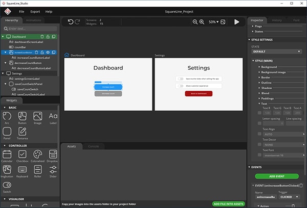This screenshot has width=307, height=208.
Task: Toggle visibility eye of increaseCountButton
Action: coord(48,53)
